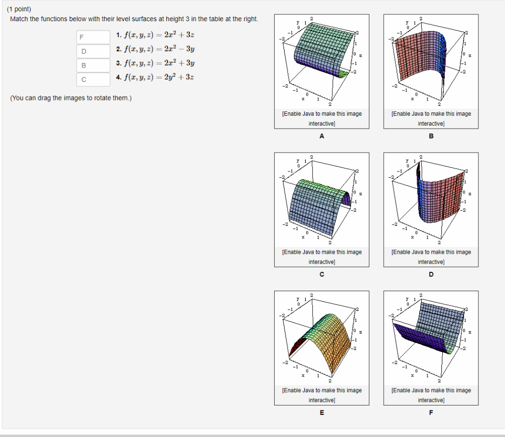Click the answer box with value B
This screenshot has height=437, width=505.
click(x=93, y=65)
